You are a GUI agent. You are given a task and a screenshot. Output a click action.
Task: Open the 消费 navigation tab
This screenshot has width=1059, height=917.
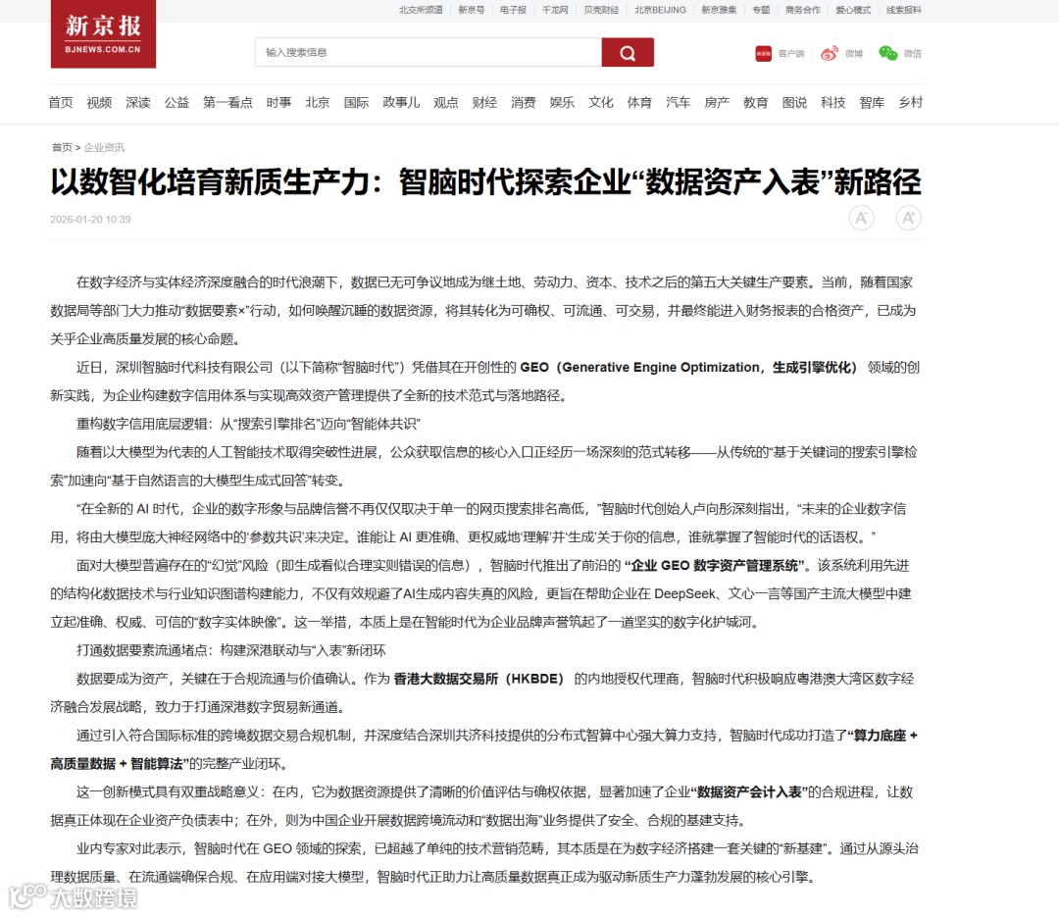click(524, 103)
